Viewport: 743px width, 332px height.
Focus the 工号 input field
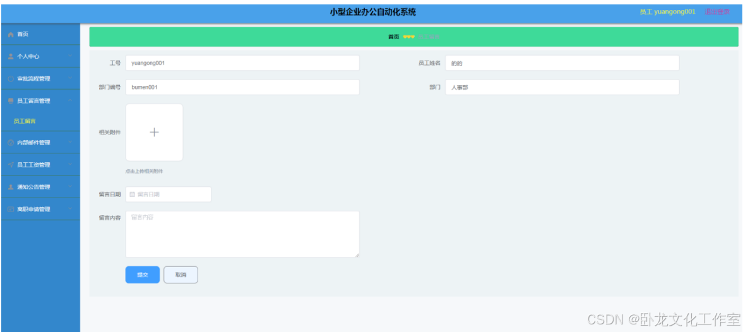(242, 63)
